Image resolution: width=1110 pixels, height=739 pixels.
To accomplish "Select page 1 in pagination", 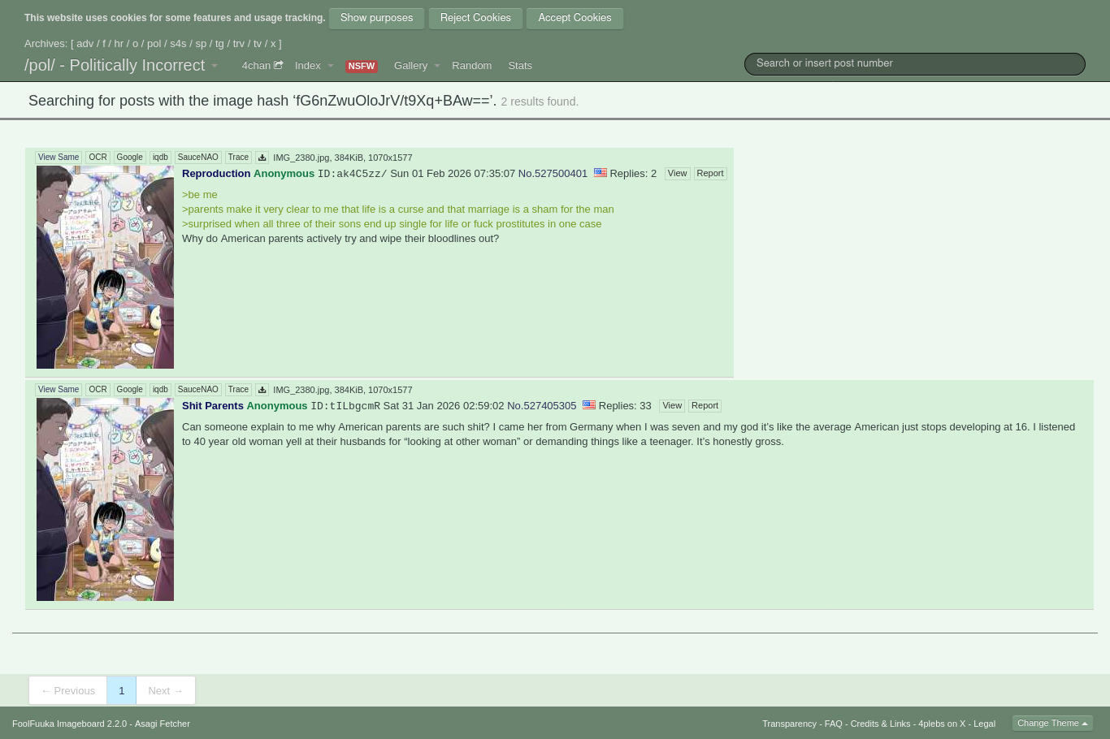I will coord(121,690).
